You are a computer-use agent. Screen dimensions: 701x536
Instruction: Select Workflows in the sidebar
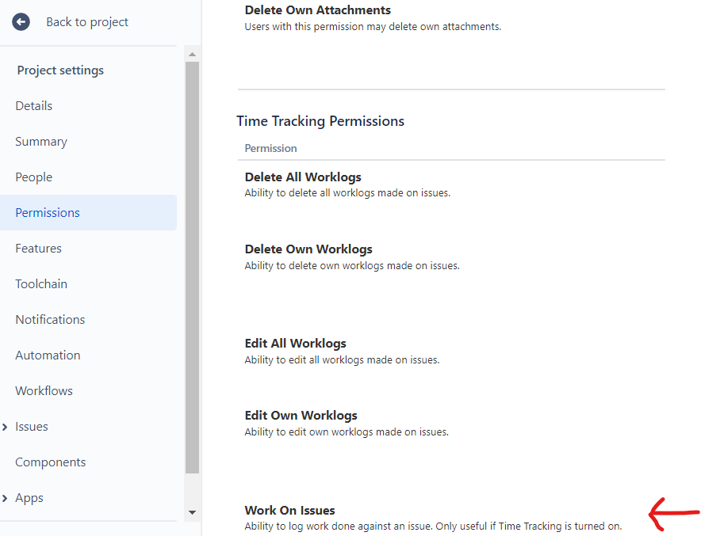pyautogui.click(x=44, y=391)
